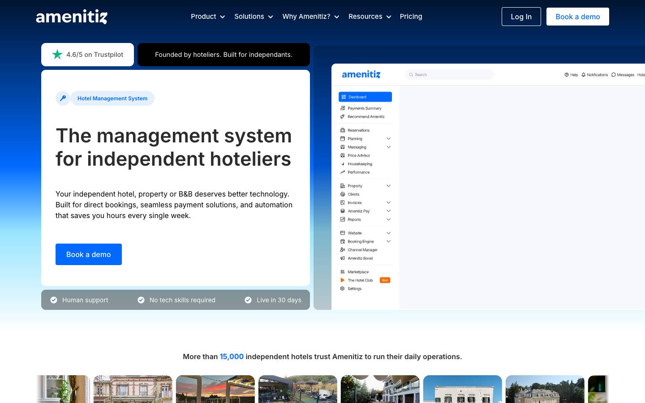
Task: Open the Solutions dropdown menu
Action: 254,17
